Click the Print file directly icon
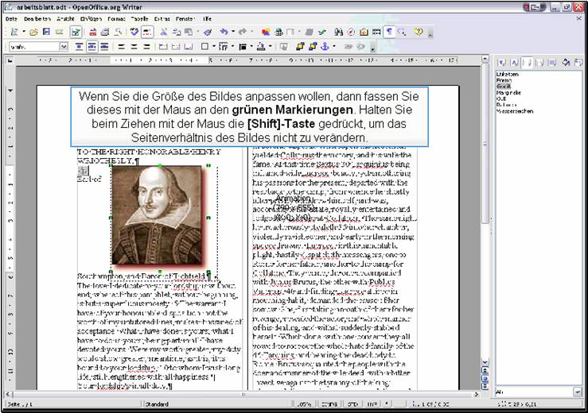Screen dimensions: 588x413 (105, 32)
